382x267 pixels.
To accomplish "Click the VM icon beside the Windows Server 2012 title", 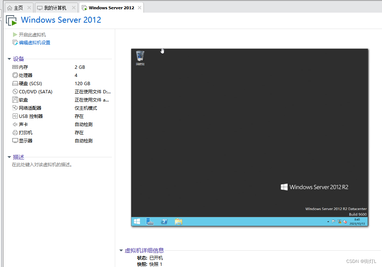I will (x=11, y=20).
